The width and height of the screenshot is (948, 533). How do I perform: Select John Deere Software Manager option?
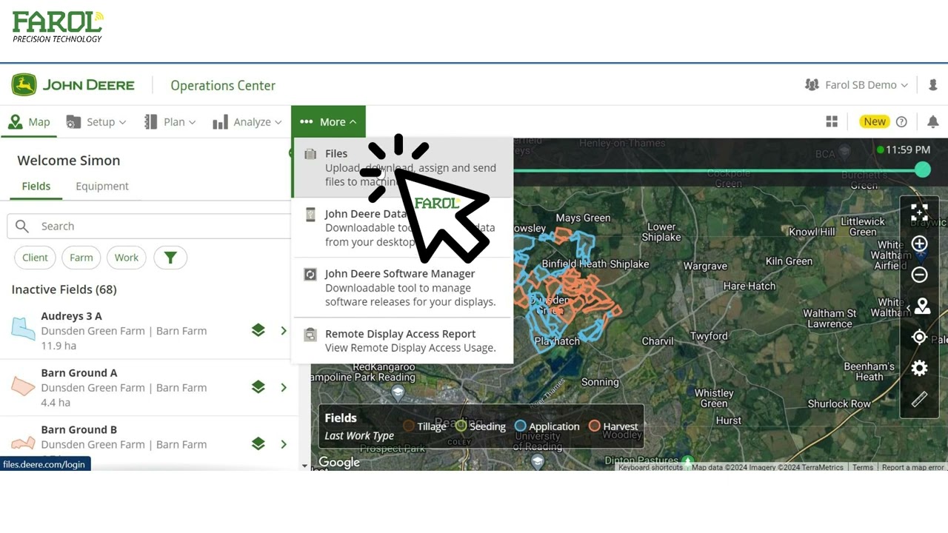(402, 287)
